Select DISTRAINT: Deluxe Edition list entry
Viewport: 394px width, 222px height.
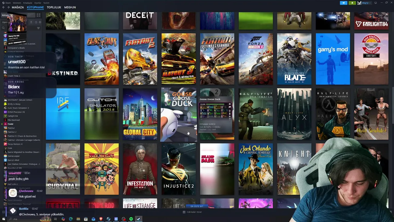tap(20, 100)
